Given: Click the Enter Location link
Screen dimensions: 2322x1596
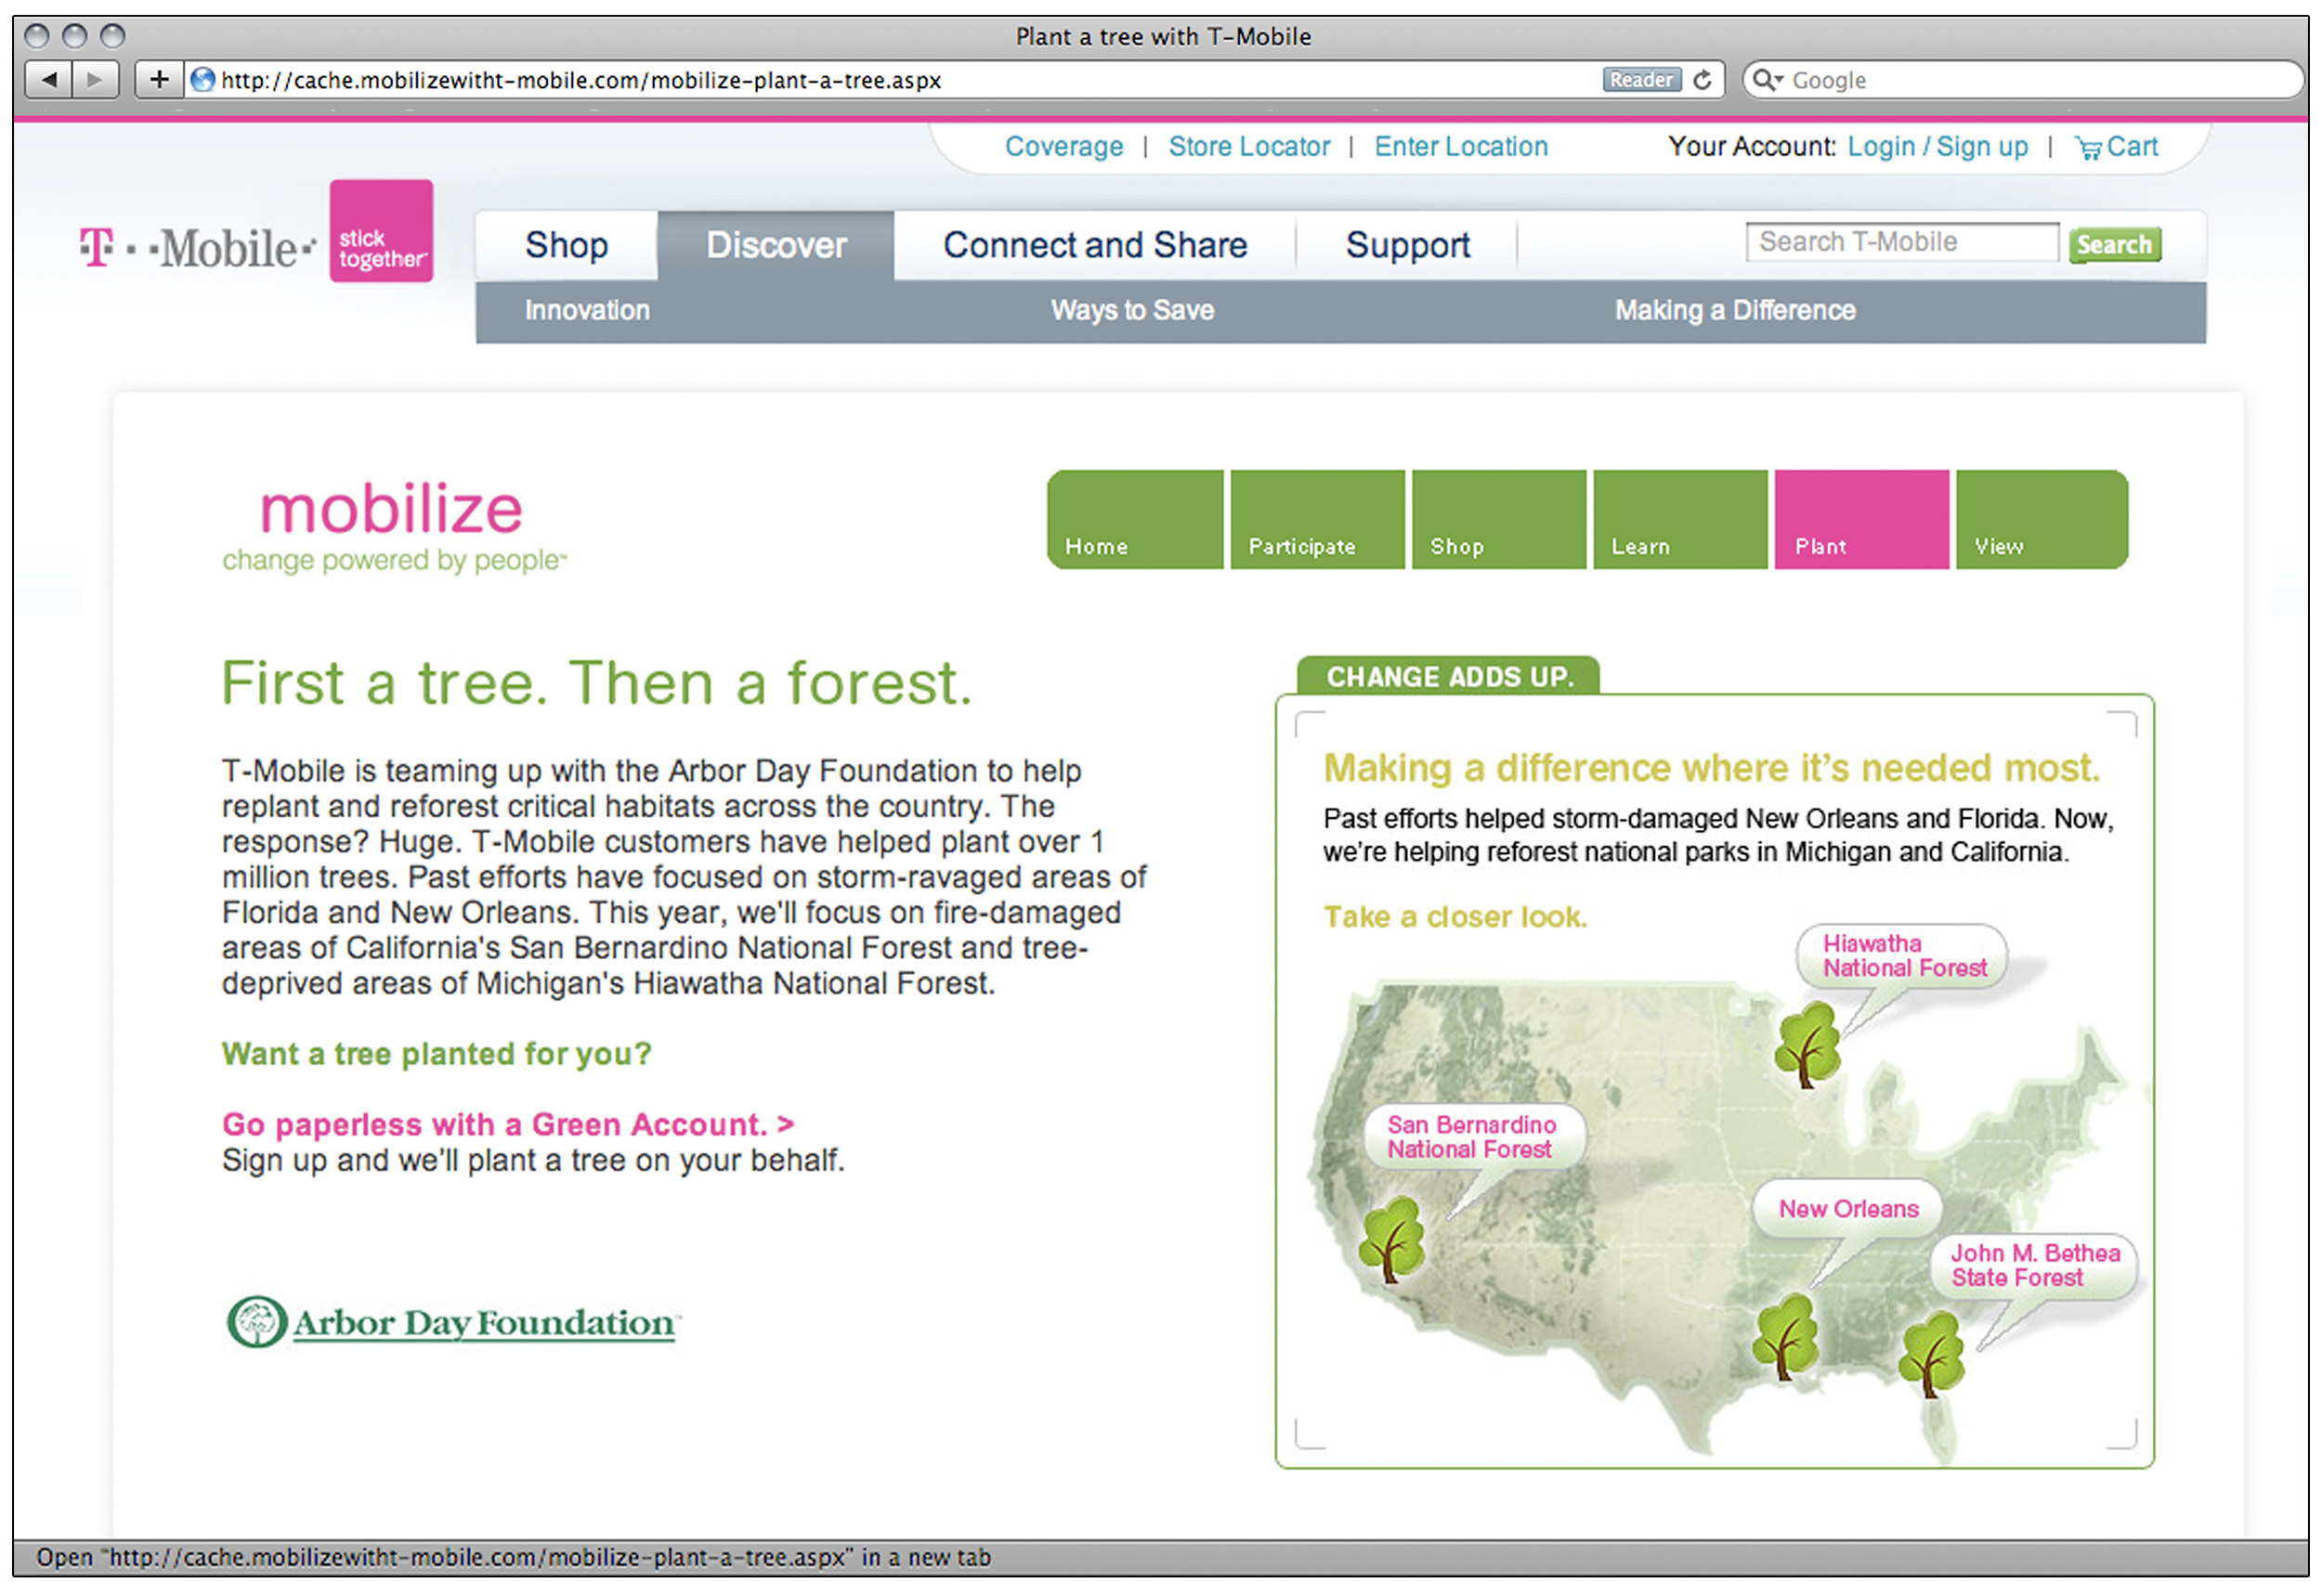Looking at the screenshot, I should click(x=1460, y=147).
